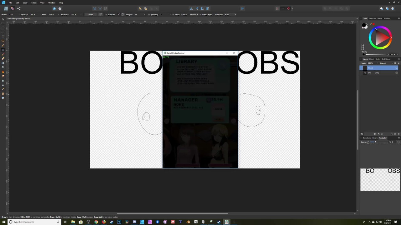Image resolution: width=401 pixels, height=225 pixels.
Task: Open the Layer menu
Action: point(25,3)
